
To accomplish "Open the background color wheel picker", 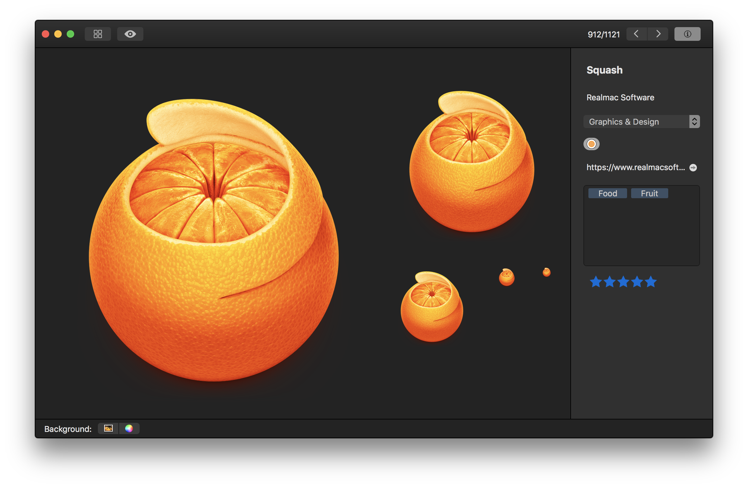I will (x=129, y=428).
